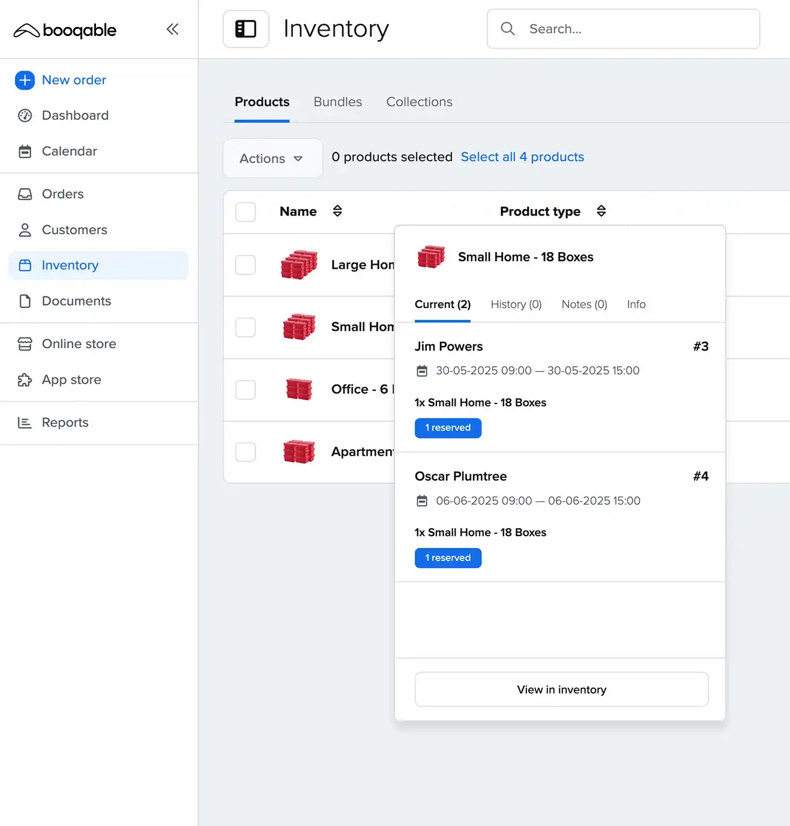Open the App store section
The height and width of the screenshot is (826, 790).
(71, 380)
